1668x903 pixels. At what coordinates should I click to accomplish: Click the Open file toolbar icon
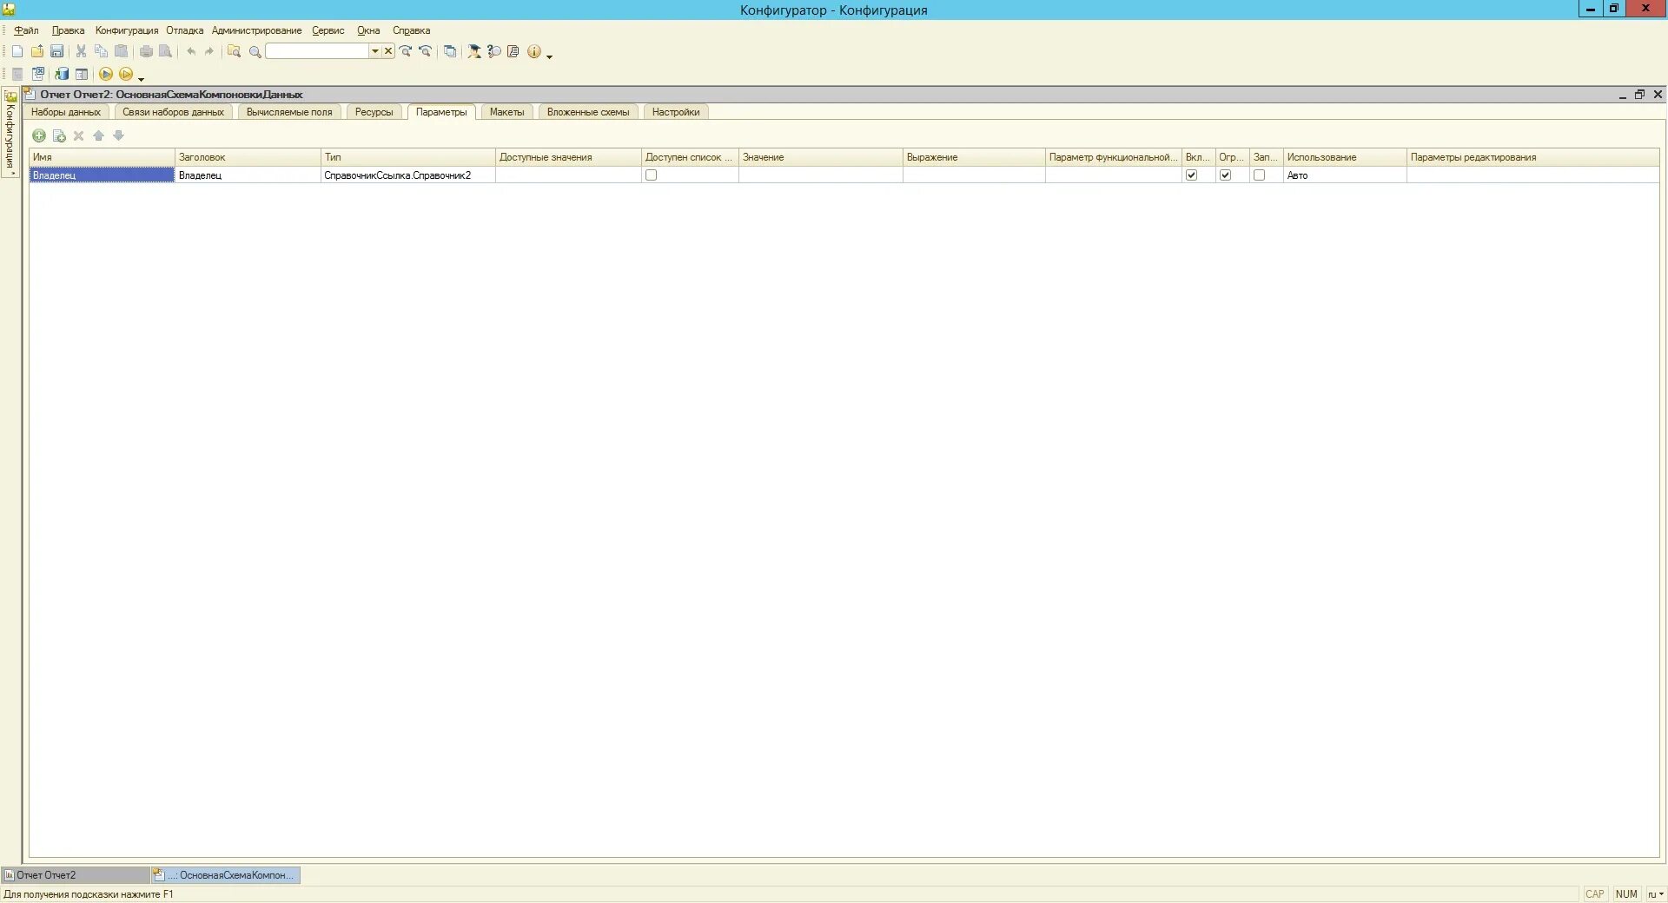(x=37, y=52)
